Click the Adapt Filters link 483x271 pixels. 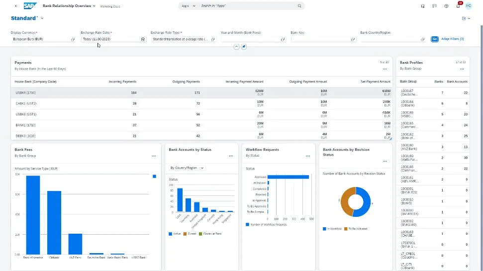coord(453,39)
